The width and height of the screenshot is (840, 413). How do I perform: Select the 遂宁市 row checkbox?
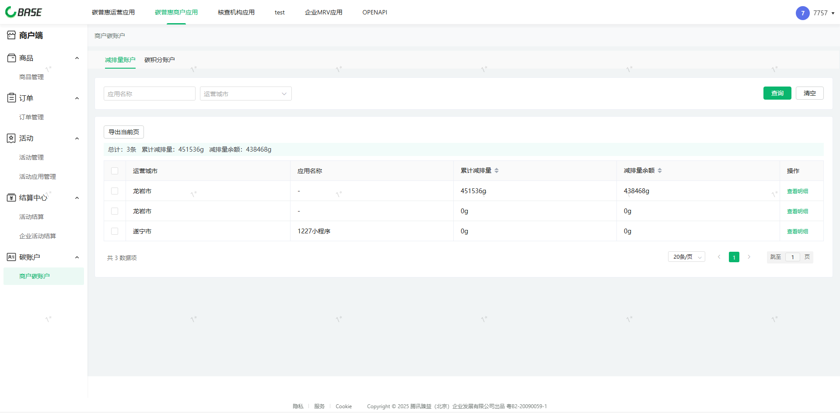pos(115,231)
